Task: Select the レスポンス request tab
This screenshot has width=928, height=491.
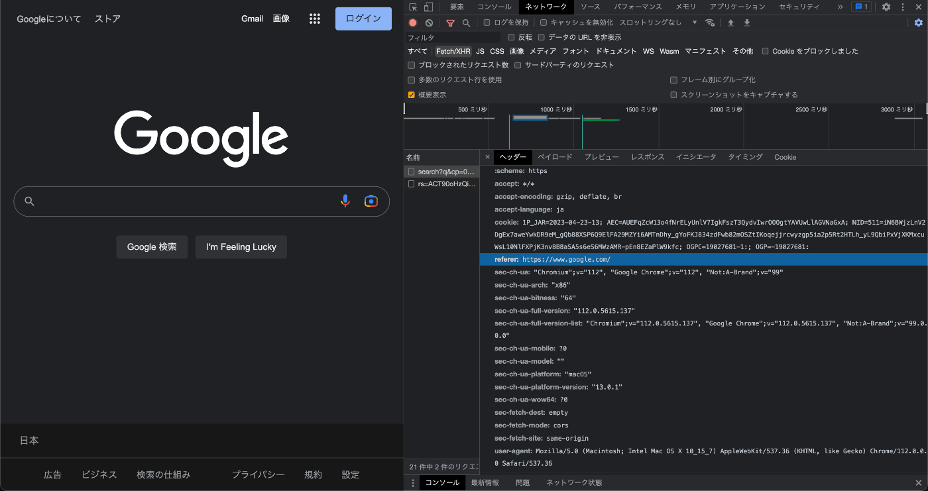Action: [x=648, y=157]
